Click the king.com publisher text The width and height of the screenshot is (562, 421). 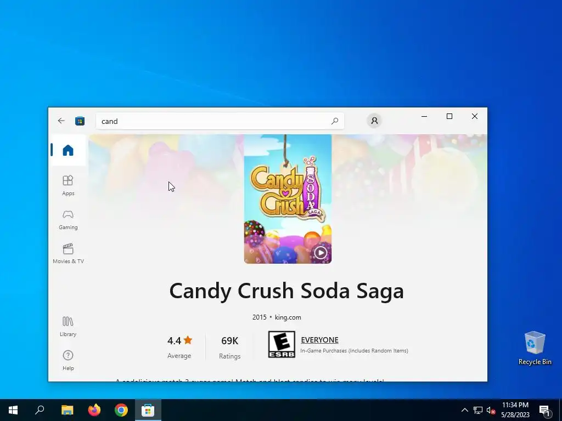point(288,317)
